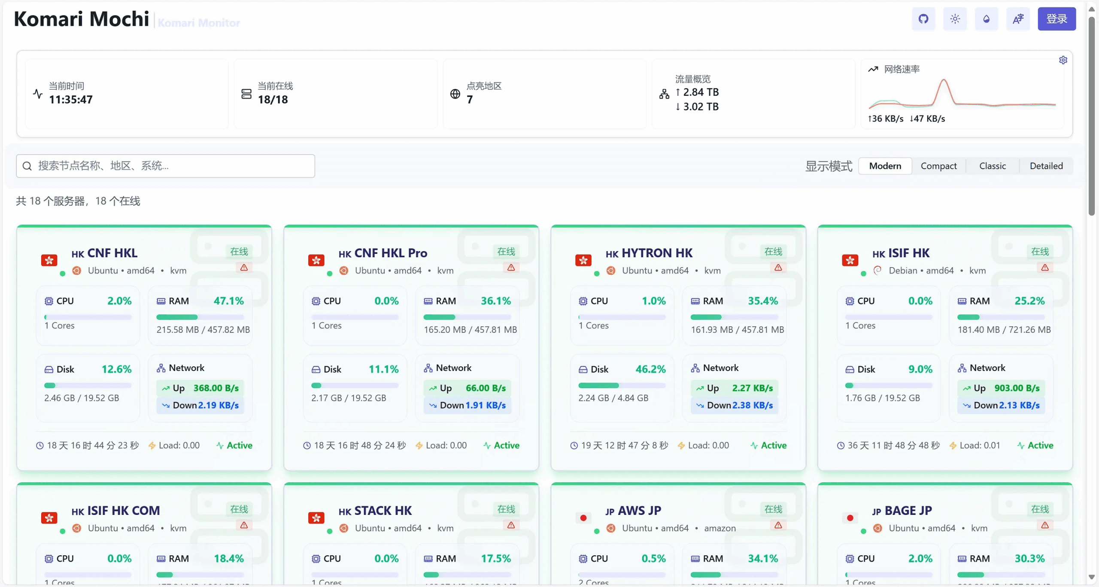
Task: Click warning icon on ISIF HK card
Action: (x=1045, y=268)
